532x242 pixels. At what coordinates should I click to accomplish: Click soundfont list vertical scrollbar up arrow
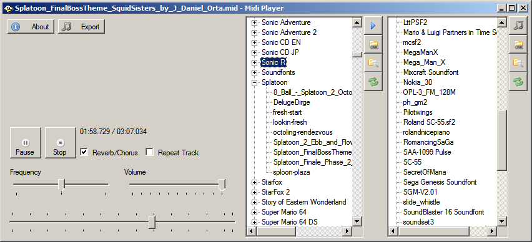pos(502,22)
